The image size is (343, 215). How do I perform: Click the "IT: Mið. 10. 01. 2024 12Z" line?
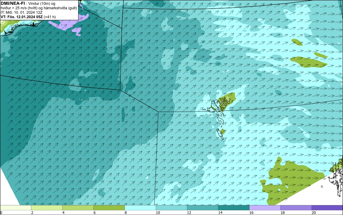tap(21, 12)
